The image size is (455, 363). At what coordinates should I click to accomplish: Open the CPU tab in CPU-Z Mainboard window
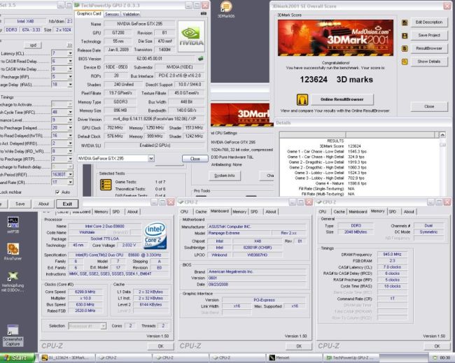tap(184, 212)
